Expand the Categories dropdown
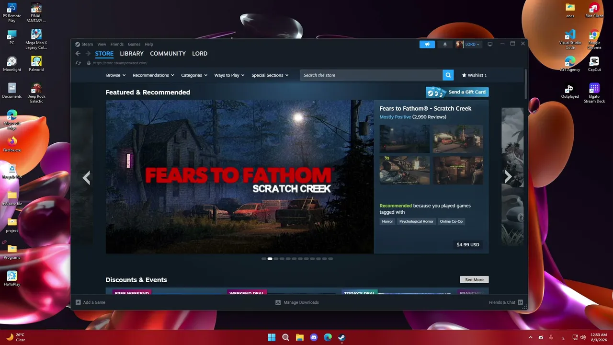This screenshot has height=345, width=613. (x=194, y=75)
